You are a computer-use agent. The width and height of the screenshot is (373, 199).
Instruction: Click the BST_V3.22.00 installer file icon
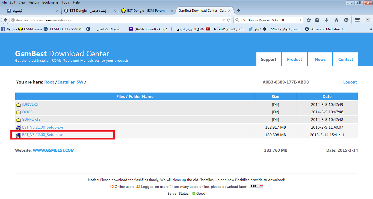tap(19, 135)
